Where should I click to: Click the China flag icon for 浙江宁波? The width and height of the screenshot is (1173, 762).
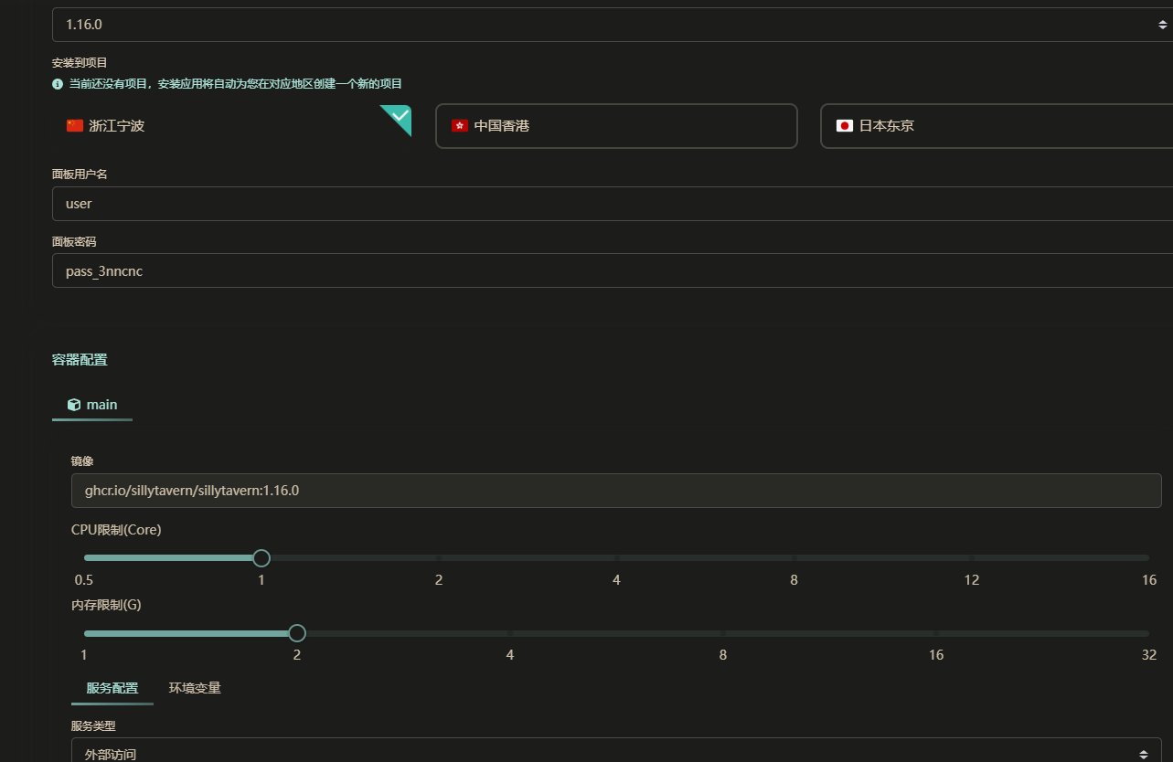(x=75, y=126)
